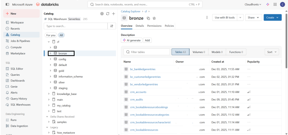Click the catalog settings gear icon

(x=102, y=14)
